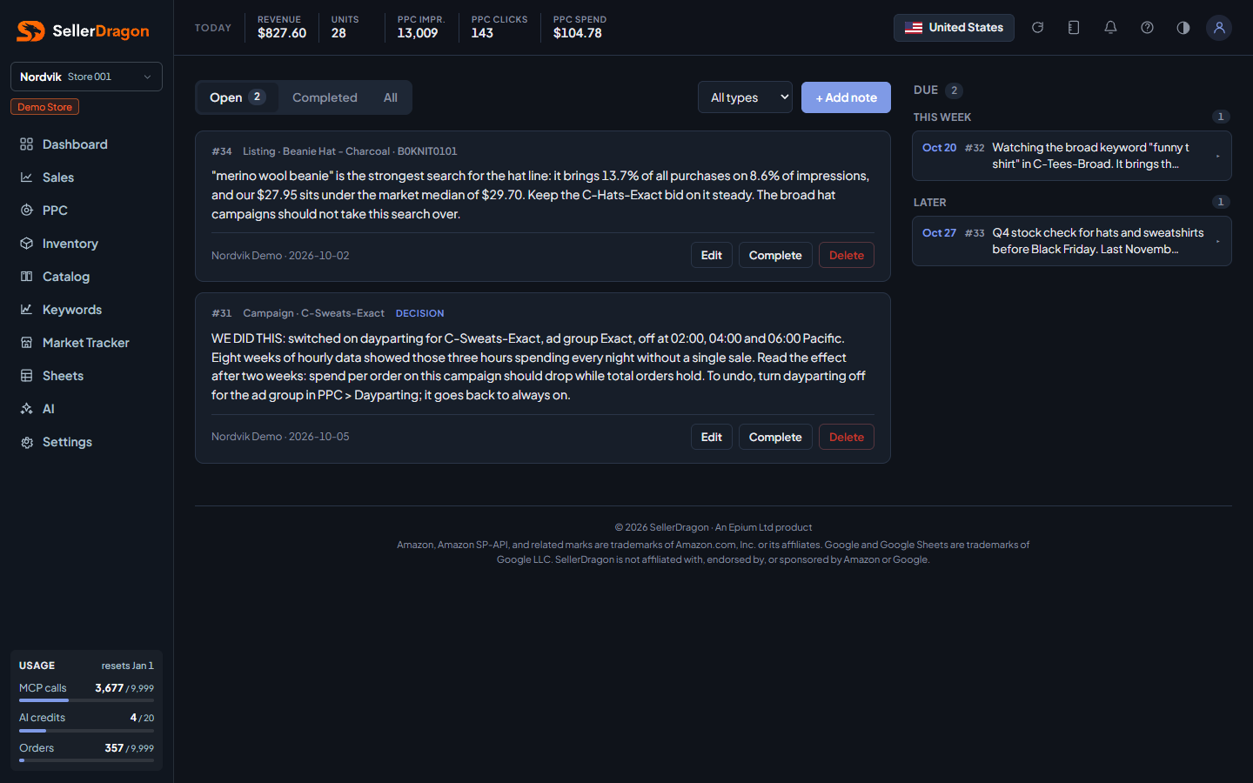Click the SellerDragon logo
The height and width of the screenshot is (783, 1253).
tap(84, 31)
